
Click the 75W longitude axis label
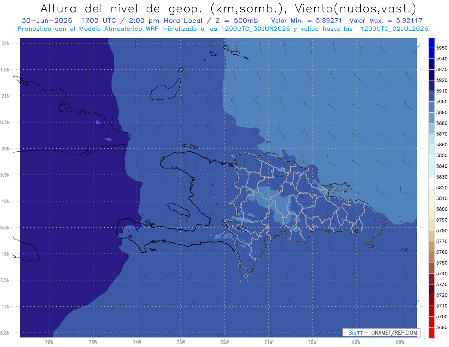coord(93,342)
